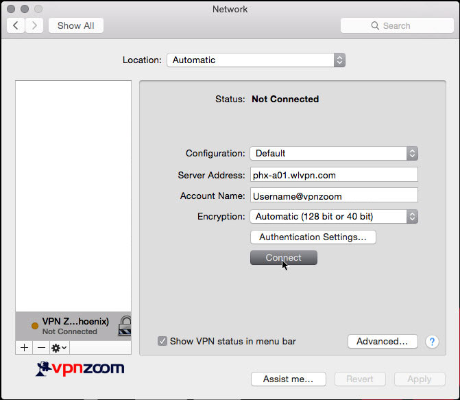Screen dimensions: 460x400
Task: Open Authentication Settings dialog
Action: (x=313, y=237)
